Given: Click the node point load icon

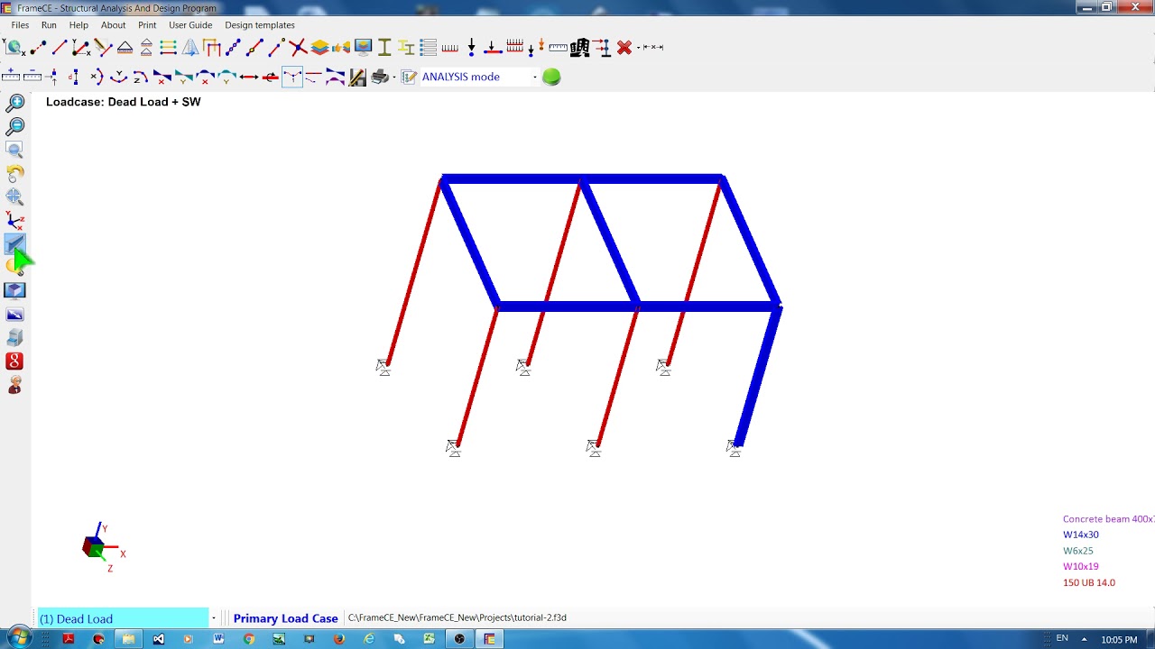Looking at the screenshot, I should (x=471, y=47).
